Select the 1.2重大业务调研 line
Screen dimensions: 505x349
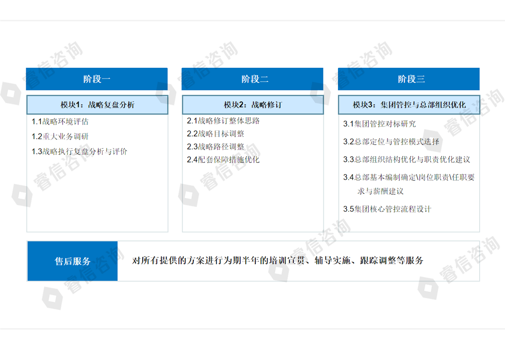(x=60, y=137)
